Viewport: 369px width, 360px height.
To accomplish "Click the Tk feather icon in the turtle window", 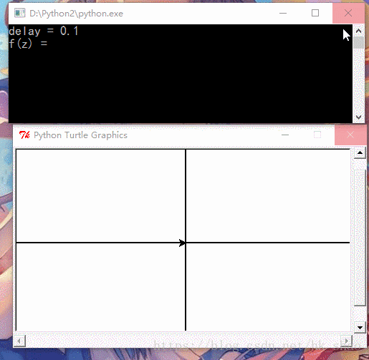I will tap(24, 135).
